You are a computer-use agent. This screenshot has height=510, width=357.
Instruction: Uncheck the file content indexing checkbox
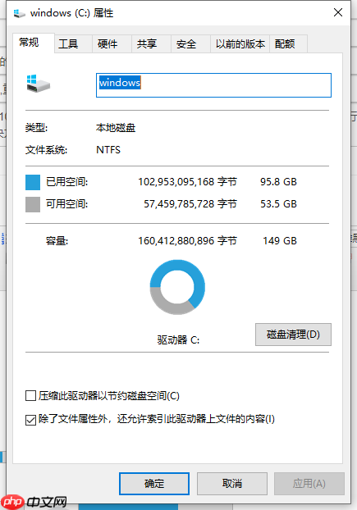30,420
